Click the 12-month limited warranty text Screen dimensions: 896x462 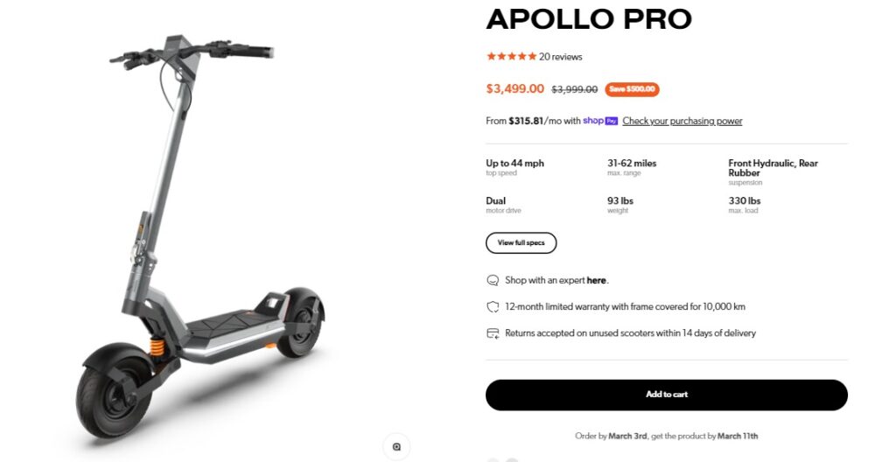pyautogui.click(x=625, y=307)
